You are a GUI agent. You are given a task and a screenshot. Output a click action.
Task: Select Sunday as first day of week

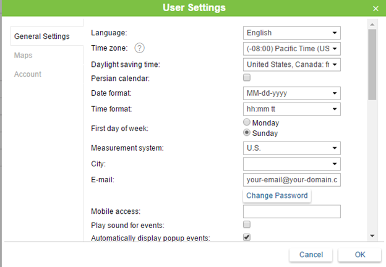[x=247, y=132]
